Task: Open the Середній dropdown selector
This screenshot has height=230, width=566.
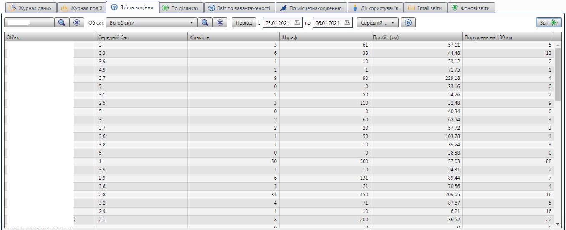Action: (377, 23)
